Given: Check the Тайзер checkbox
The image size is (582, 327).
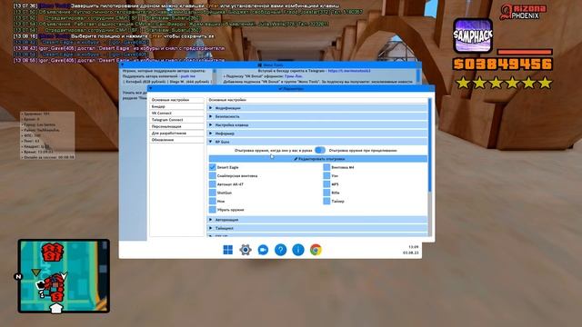Looking at the screenshot, I should (x=326, y=202).
